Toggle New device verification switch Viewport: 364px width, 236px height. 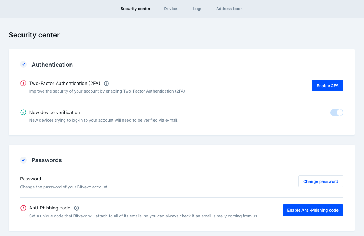tap(336, 113)
